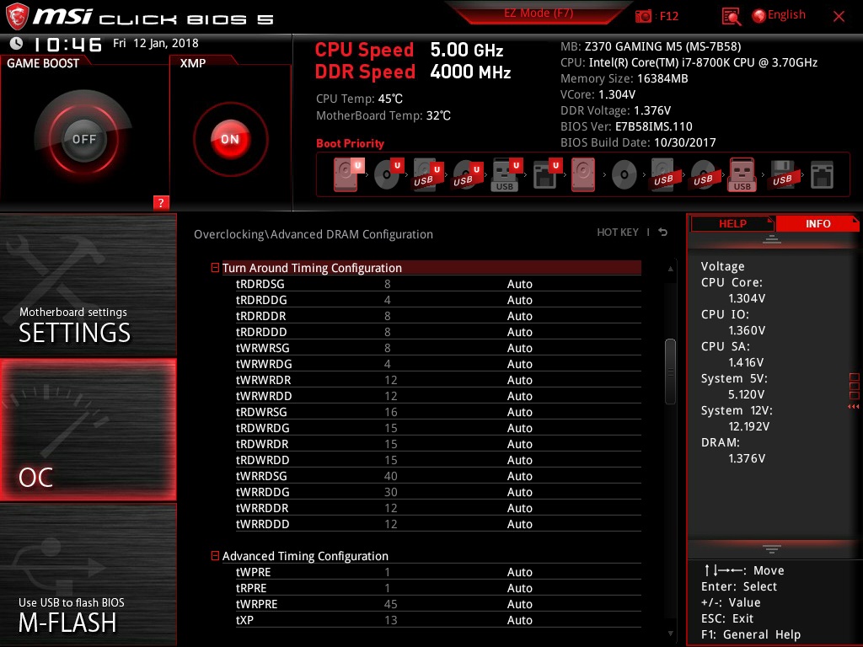This screenshot has width=863, height=647.
Task: Select the last legacy network boot icon
Action: (822, 175)
